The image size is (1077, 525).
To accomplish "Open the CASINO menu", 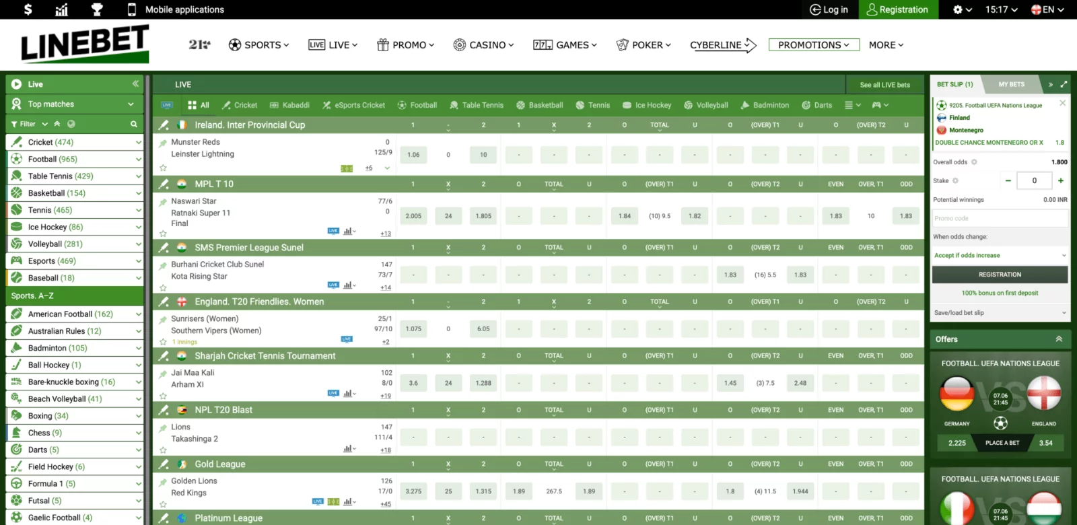I will (x=483, y=45).
